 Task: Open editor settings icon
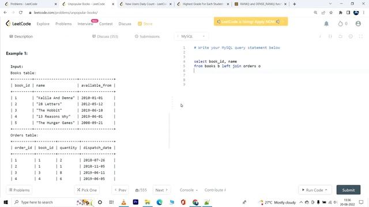pos(351,36)
